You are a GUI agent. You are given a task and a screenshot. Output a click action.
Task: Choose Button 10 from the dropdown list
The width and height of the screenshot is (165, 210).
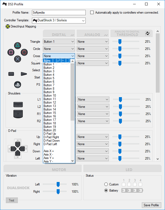(57, 96)
